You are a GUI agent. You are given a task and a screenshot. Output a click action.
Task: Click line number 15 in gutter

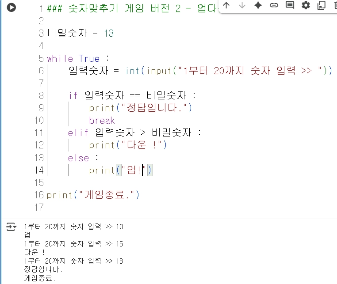pyautogui.click(x=39, y=183)
